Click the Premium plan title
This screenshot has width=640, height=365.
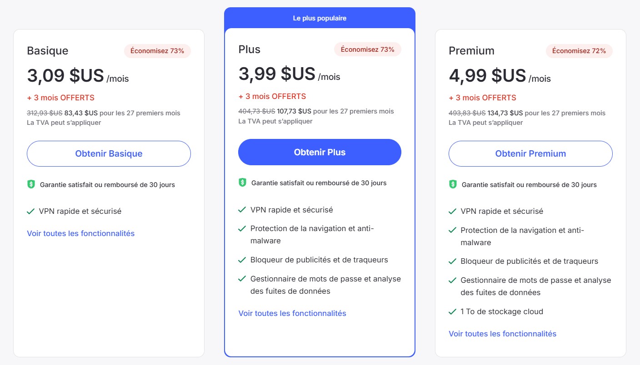[471, 50]
